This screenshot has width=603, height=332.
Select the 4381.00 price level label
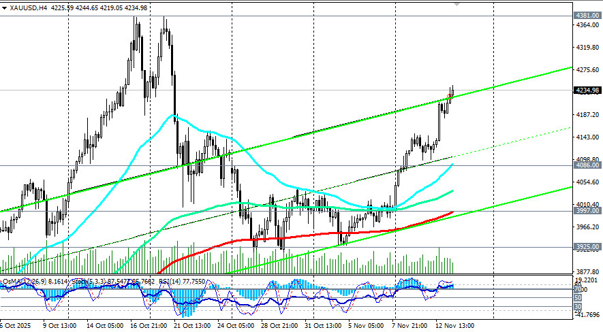tap(587, 15)
